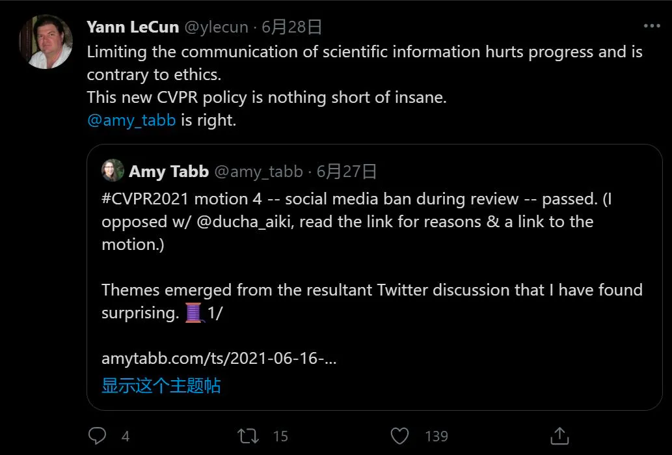Image resolution: width=672 pixels, height=455 pixels.
Task: Open the 6月27日 quoted tweet date
Action: click(x=347, y=171)
